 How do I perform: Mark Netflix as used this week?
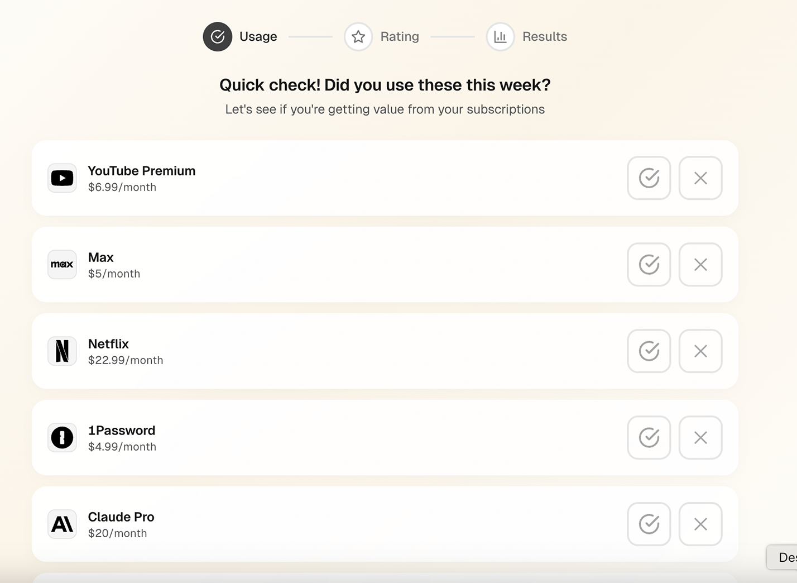coord(649,351)
